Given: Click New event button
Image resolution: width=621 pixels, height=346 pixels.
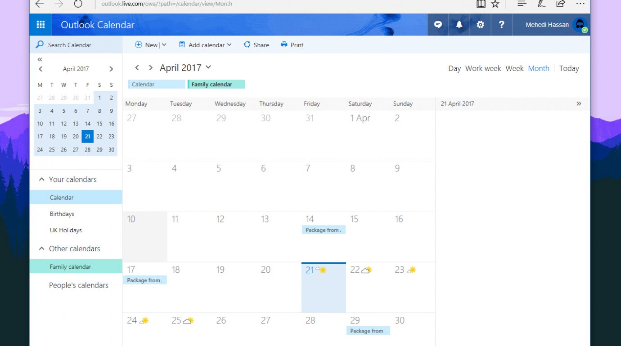Looking at the screenshot, I should pyautogui.click(x=146, y=45).
